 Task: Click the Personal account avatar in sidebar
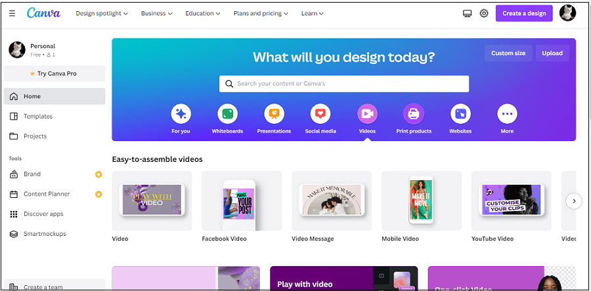pos(17,50)
